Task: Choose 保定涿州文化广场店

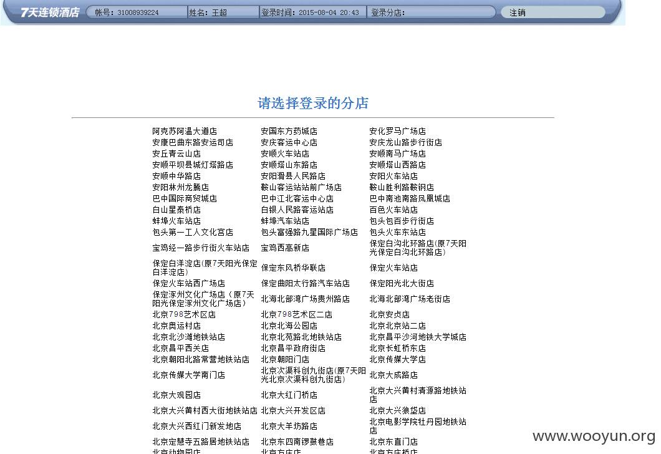Action: click(x=203, y=299)
